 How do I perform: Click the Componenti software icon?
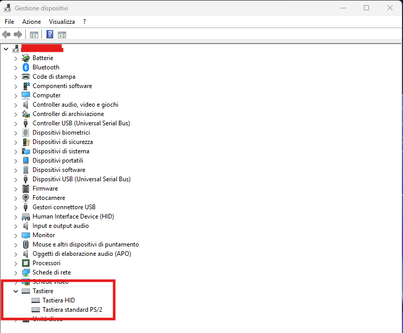pos(26,86)
